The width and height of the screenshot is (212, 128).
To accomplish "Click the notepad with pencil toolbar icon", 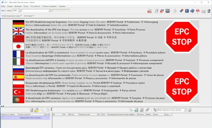I will (x=156, y=11).
